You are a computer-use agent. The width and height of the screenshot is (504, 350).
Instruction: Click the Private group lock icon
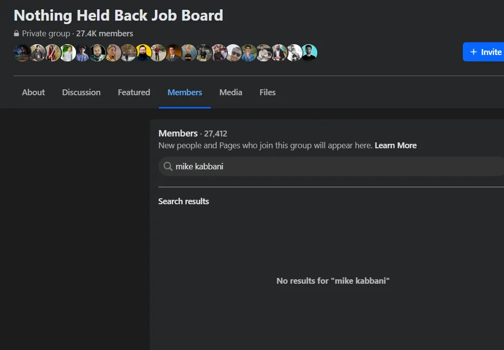17,34
